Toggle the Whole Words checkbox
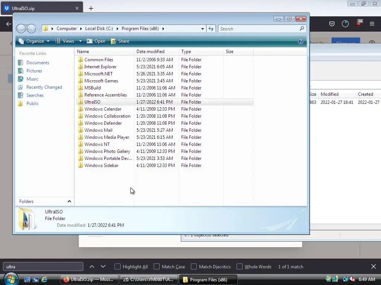The height and width of the screenshot is (285, 381). pos(240,266)
